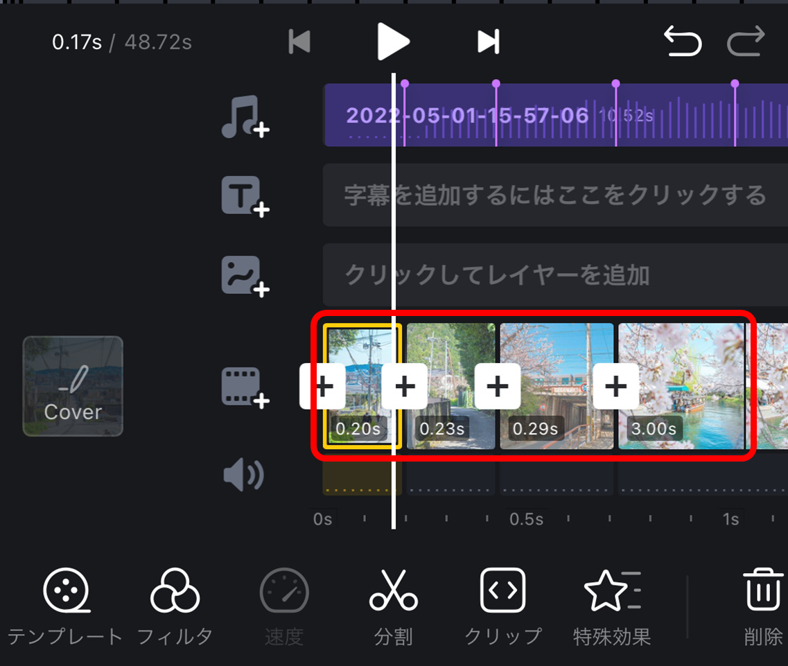Image resolution: width=788 pixels, height=666 pixels.
Task: Open the フィルタ filter tool
Action: 175,607
